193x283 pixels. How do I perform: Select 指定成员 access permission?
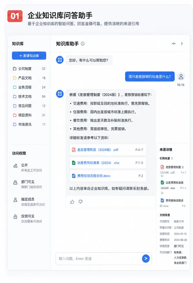29,202
